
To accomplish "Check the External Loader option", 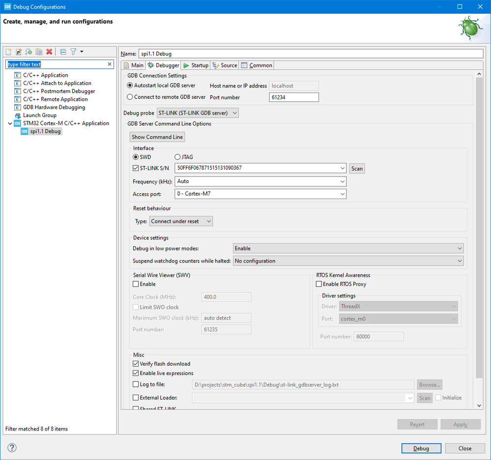I will [136, 398].
